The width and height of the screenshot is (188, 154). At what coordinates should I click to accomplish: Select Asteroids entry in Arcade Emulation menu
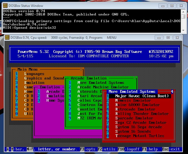click(90, 91)
